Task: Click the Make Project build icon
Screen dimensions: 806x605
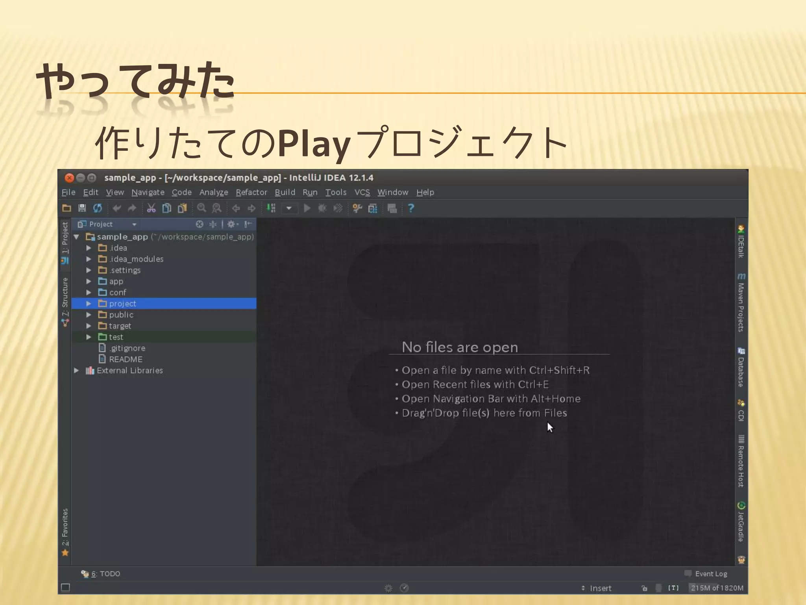Action: click(271, 208)
